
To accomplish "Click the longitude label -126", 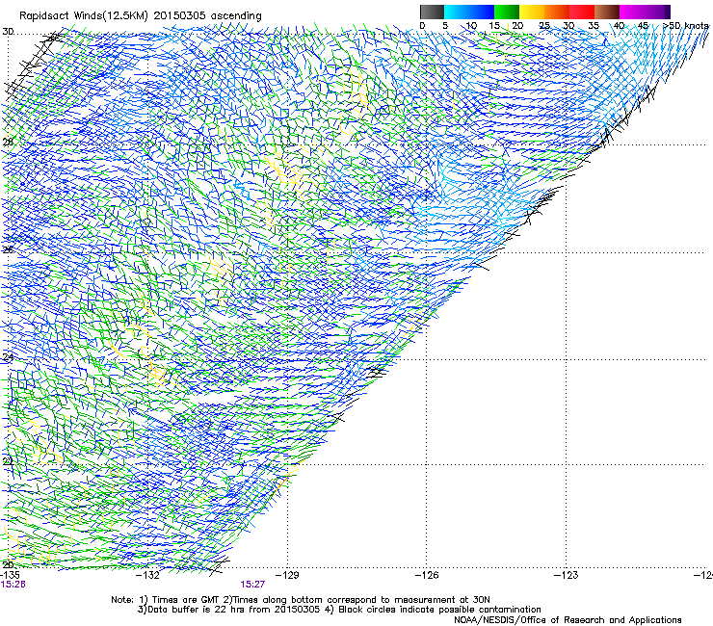I will 427,575.
